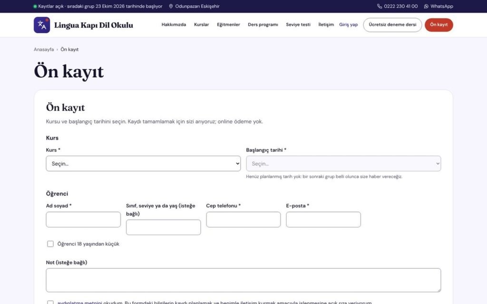Click the 'Henüz planlanmış tarih yok' hint text
The width and height of the screenshot is (487, 304).
click(324, 177)
